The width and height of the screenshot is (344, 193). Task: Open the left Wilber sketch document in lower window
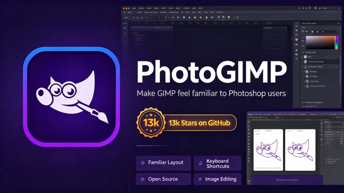tap(269, 150)
